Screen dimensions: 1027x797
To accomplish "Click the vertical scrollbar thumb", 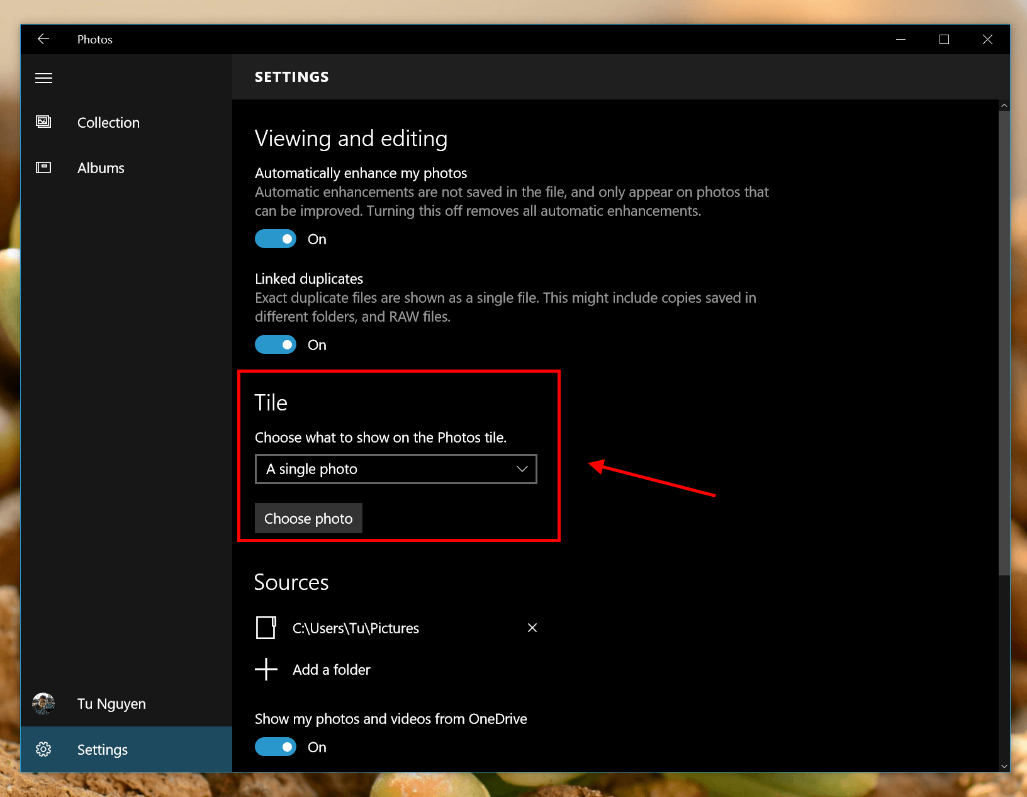I will (x=1004, y=343).
